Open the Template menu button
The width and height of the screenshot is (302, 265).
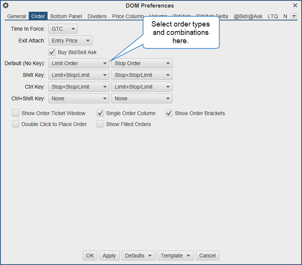coord(176,256)
